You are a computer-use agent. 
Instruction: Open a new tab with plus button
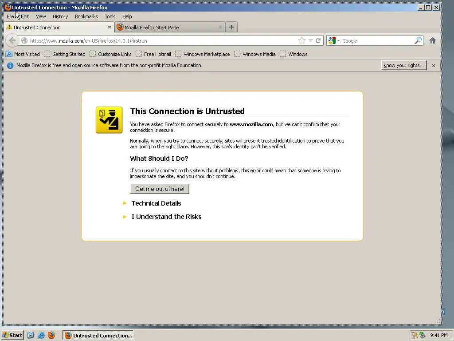pos(231,27)
